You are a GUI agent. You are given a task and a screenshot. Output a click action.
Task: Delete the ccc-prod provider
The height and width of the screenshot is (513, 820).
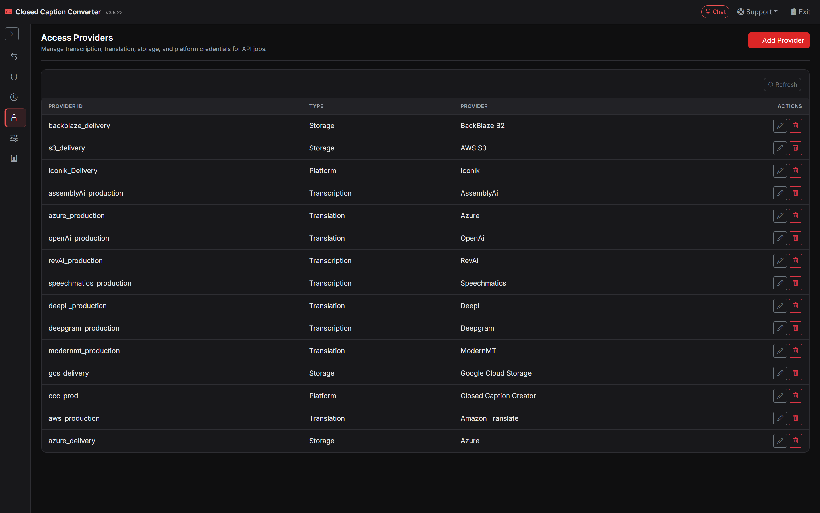click(x=795, y=396)
